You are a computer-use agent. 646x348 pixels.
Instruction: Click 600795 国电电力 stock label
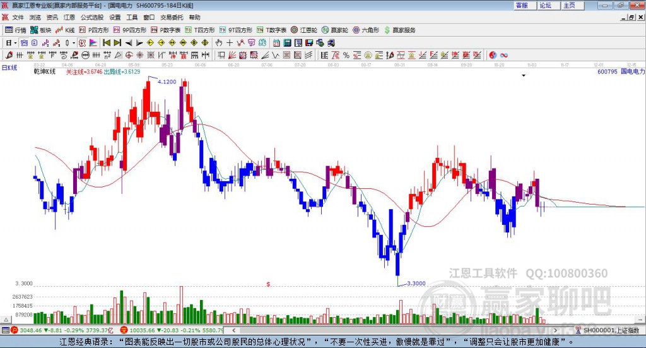621,72
